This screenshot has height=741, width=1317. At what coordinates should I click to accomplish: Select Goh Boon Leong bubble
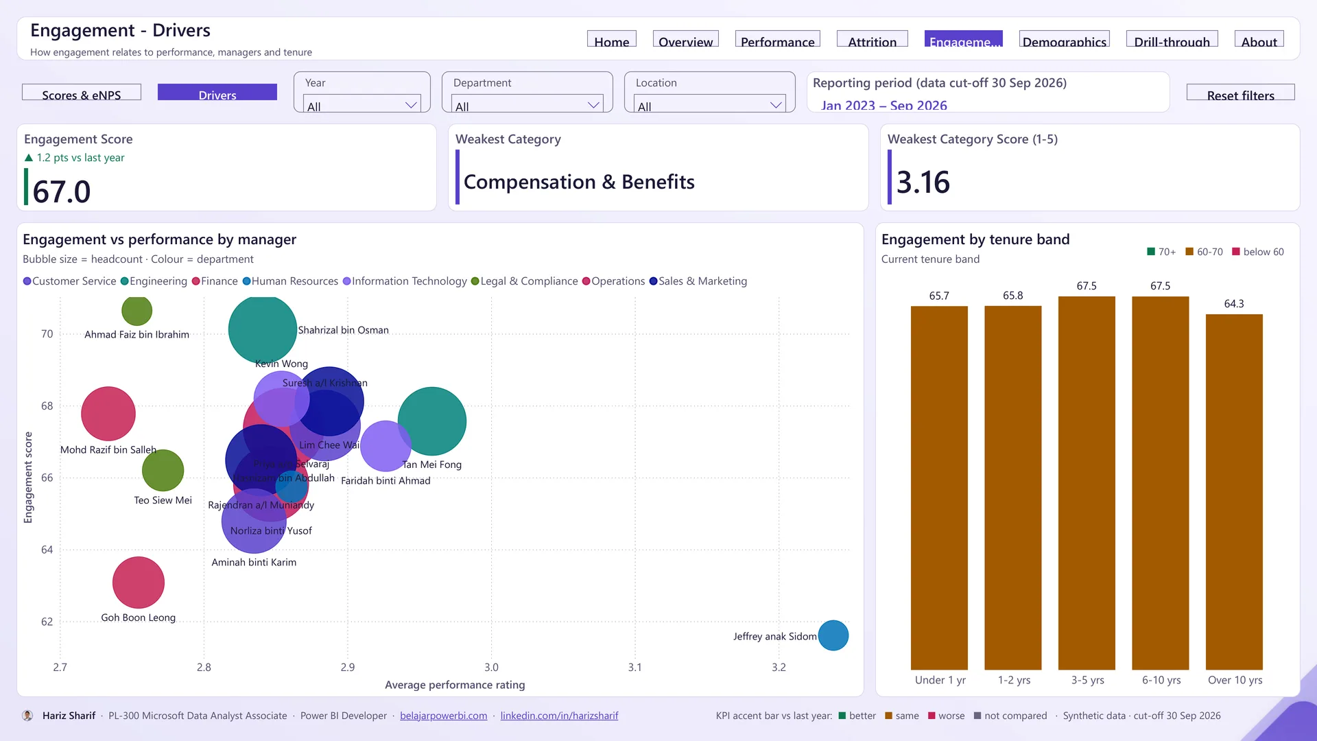(139, 583)
